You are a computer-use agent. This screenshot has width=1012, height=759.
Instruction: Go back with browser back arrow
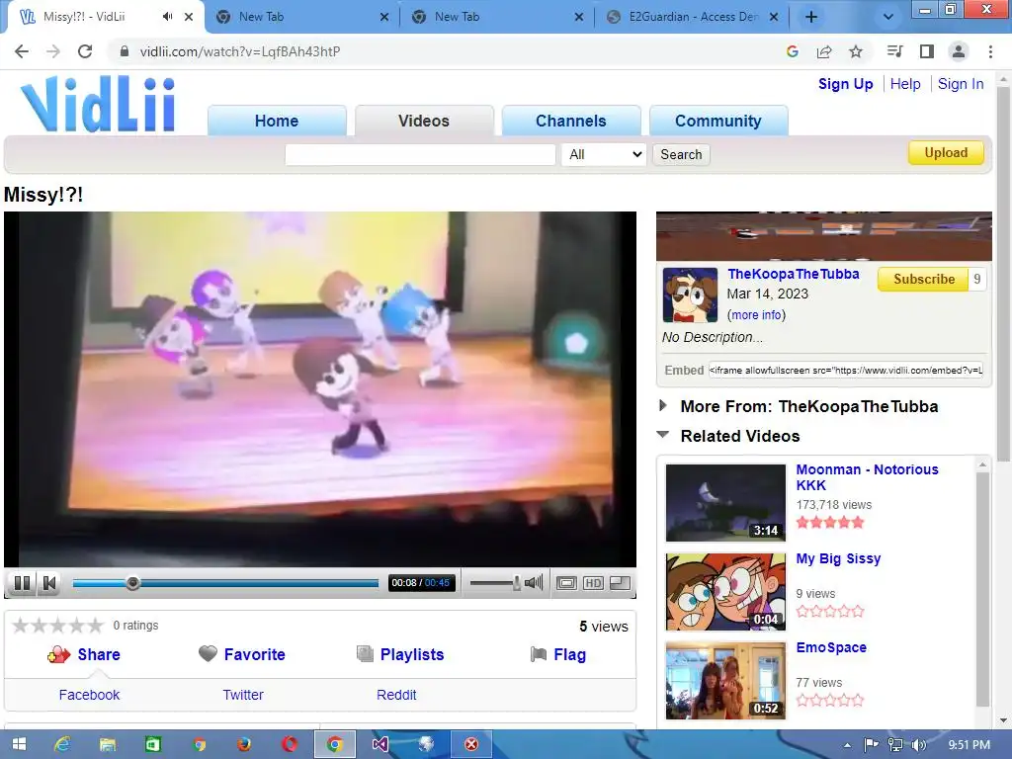(x=22, y=51)
